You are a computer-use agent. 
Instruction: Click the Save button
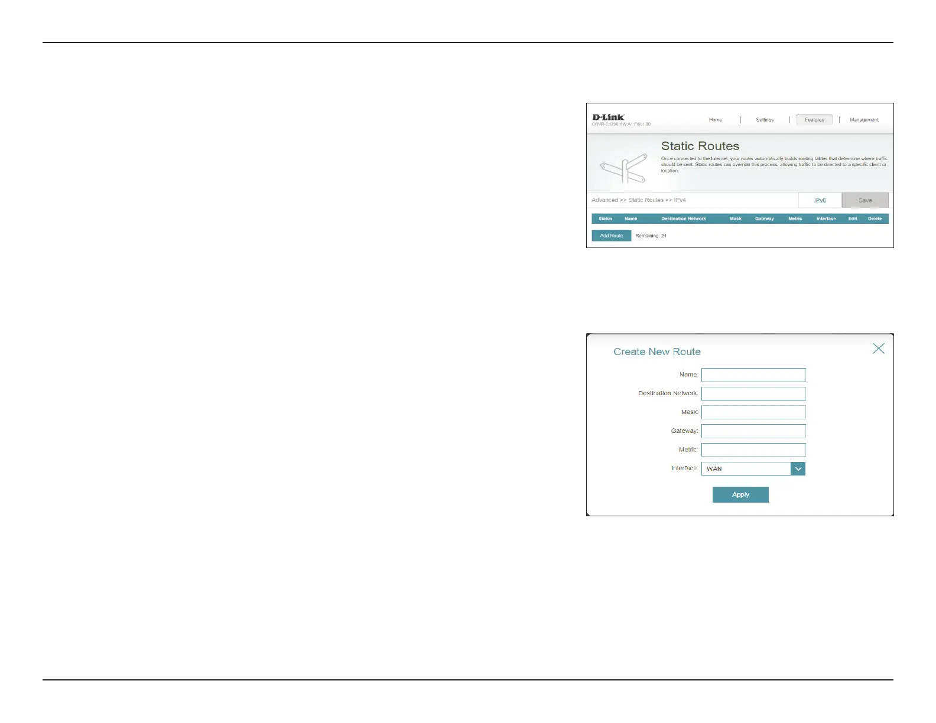[865, 200]
